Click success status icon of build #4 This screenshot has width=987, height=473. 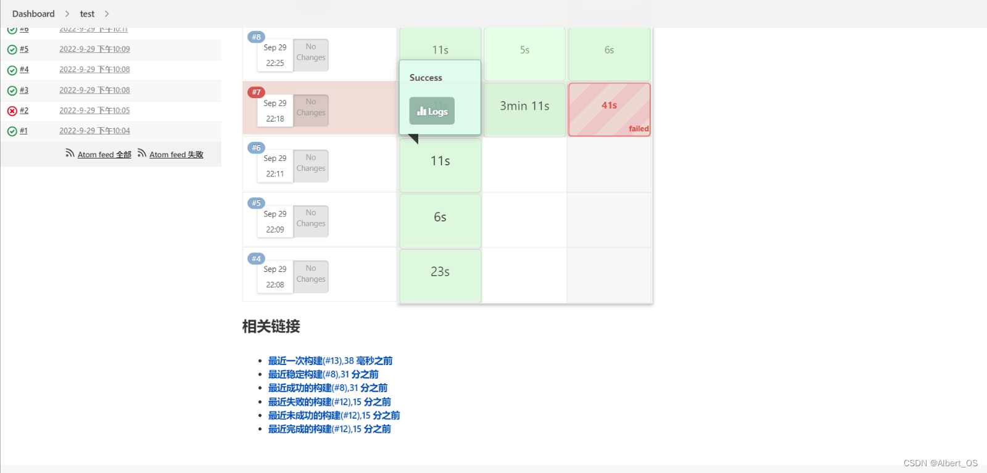coord(12,70)
